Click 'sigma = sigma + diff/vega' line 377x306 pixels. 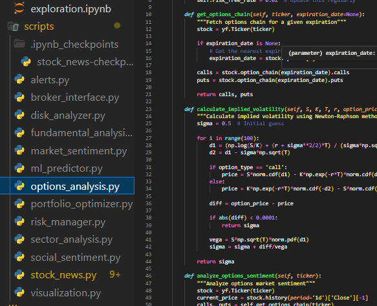(x=248, y=247)
